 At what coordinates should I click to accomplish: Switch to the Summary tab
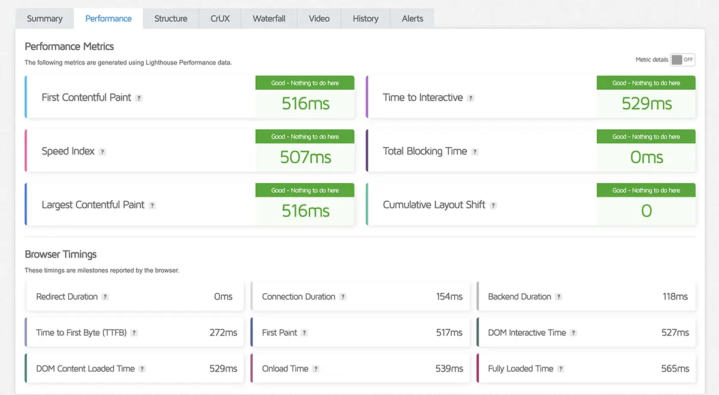tap(44, 19)
